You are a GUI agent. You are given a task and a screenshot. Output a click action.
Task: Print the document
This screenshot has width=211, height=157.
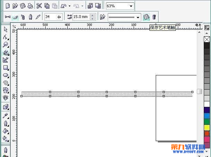pos(30,6)
